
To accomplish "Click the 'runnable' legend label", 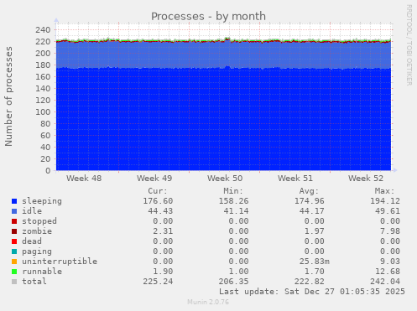I will pos(42,272).
